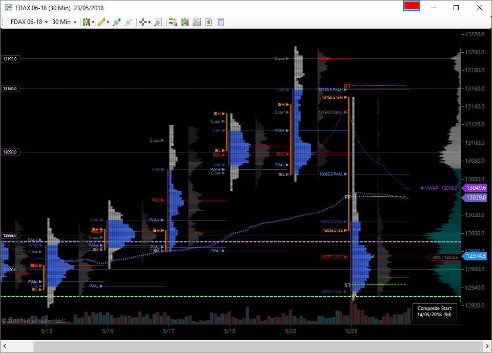This screenshot has width=492, height=353.
Task: Open the FDAX 06-18 instrument dropdown
Action: (29, 22)
